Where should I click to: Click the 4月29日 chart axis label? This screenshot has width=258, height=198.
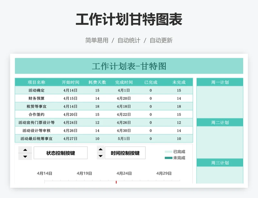164,173
